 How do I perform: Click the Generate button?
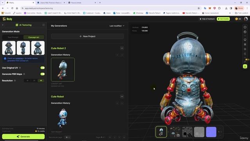click(23, 137)
